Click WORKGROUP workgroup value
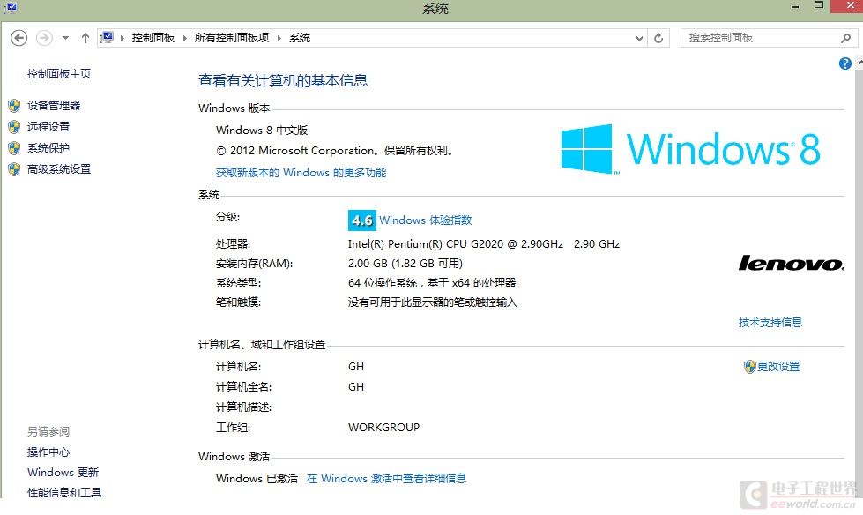Screen dimensions: 863x515 (x=383, y=428)
